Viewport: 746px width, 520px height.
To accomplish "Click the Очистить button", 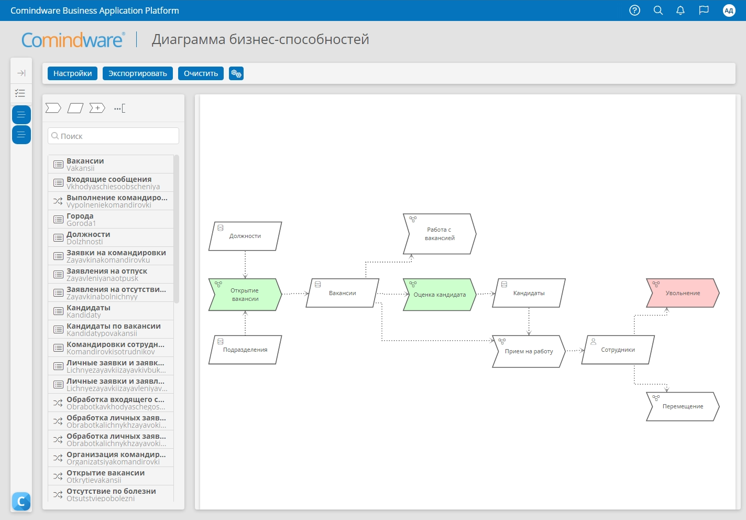I will 201,73.
